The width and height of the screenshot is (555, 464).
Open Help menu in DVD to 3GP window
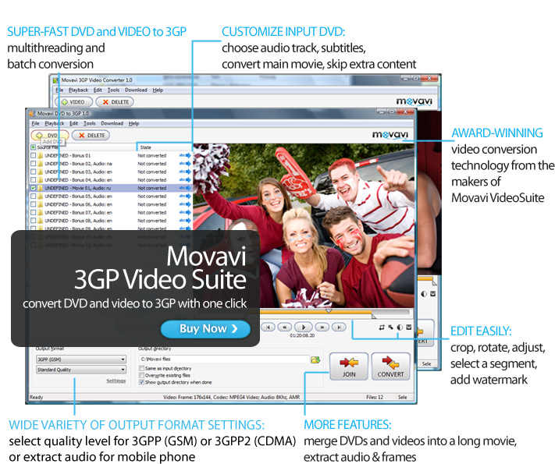pyautogui.click(x=133, y=123)
